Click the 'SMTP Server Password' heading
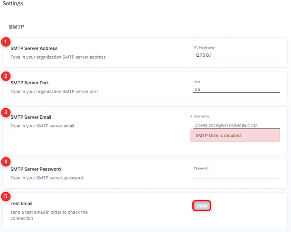The height and width of the screenshot is (232, 291). tap(35, 169)
